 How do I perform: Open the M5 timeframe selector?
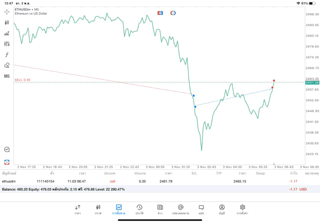click(7, 76)
